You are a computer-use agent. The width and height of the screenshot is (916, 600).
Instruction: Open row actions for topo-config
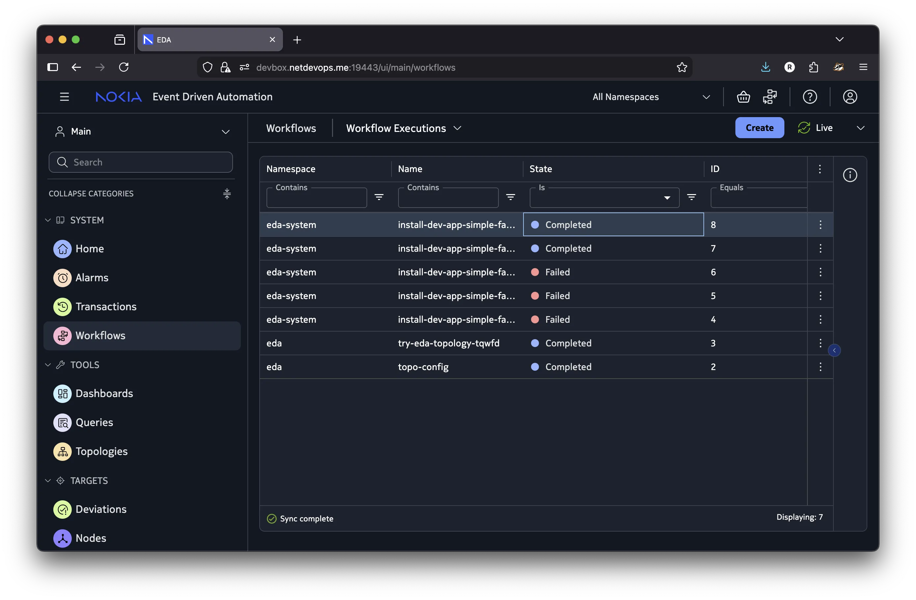coord(820,367)
